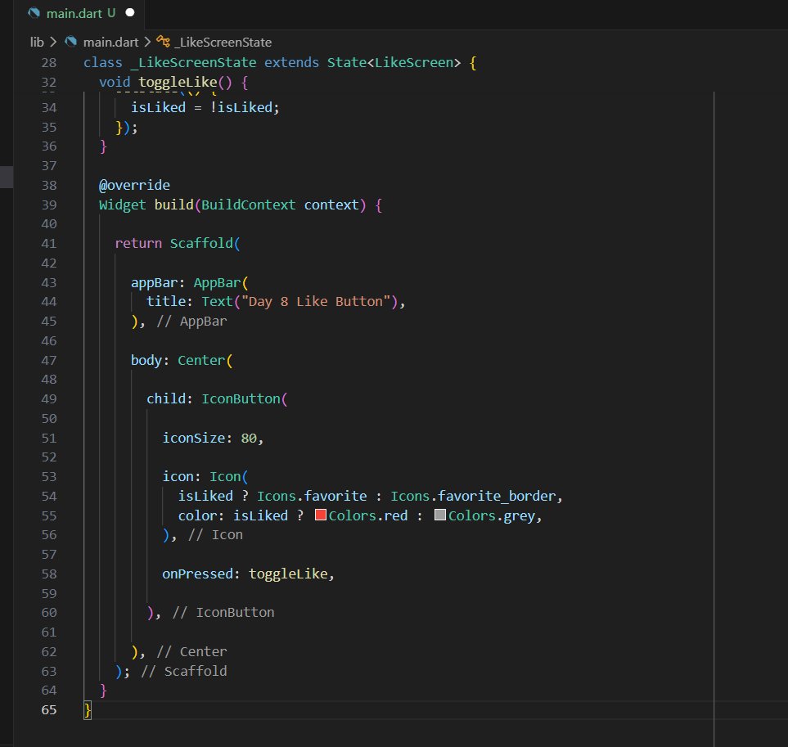Click the Dart icon in the breadcrumb
This screenshot has width=788, height=747.
[x=71, y=42]
